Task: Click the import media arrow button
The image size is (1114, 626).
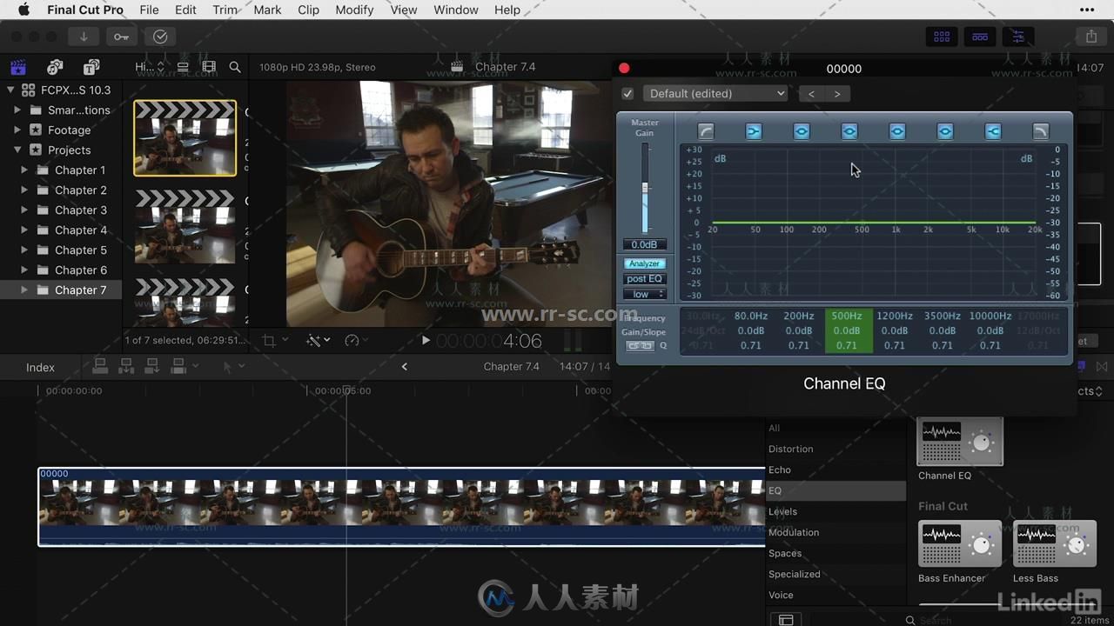Action: tap(84, 37)
